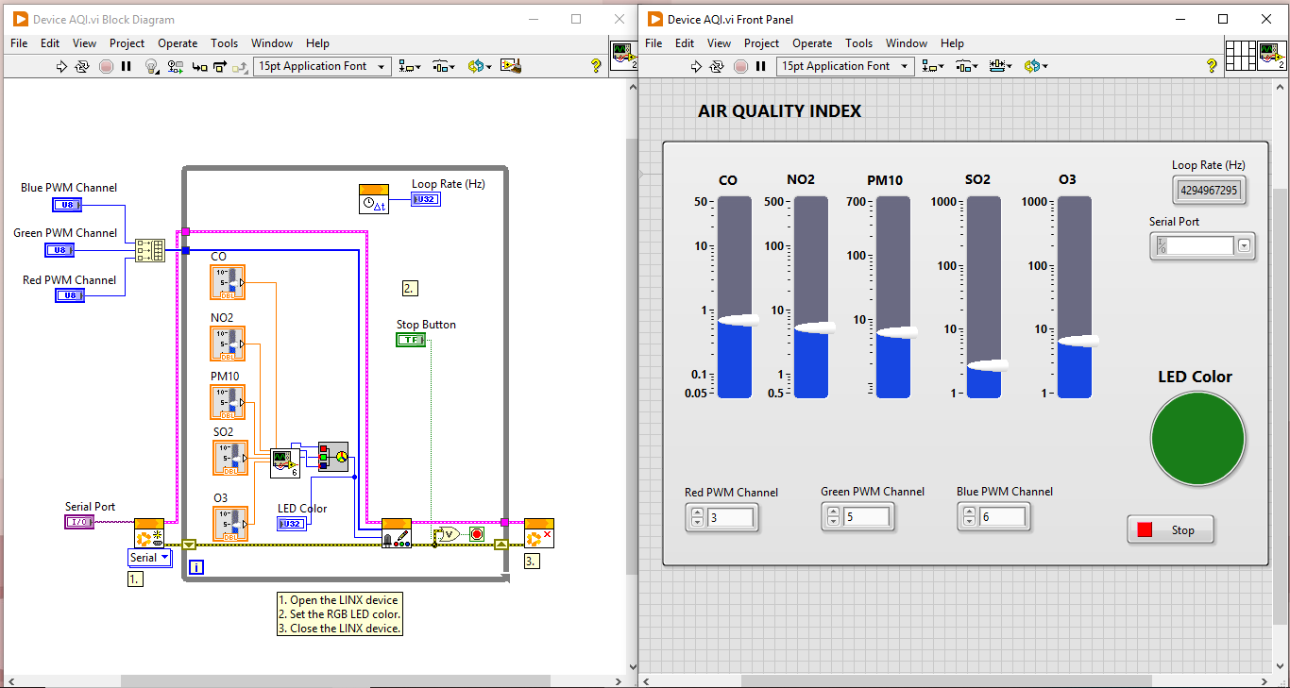
Task: Click Blue PWM Channel value field
Action: coord(1003,517)
